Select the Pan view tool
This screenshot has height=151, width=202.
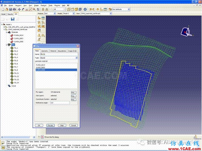(19, 9)
